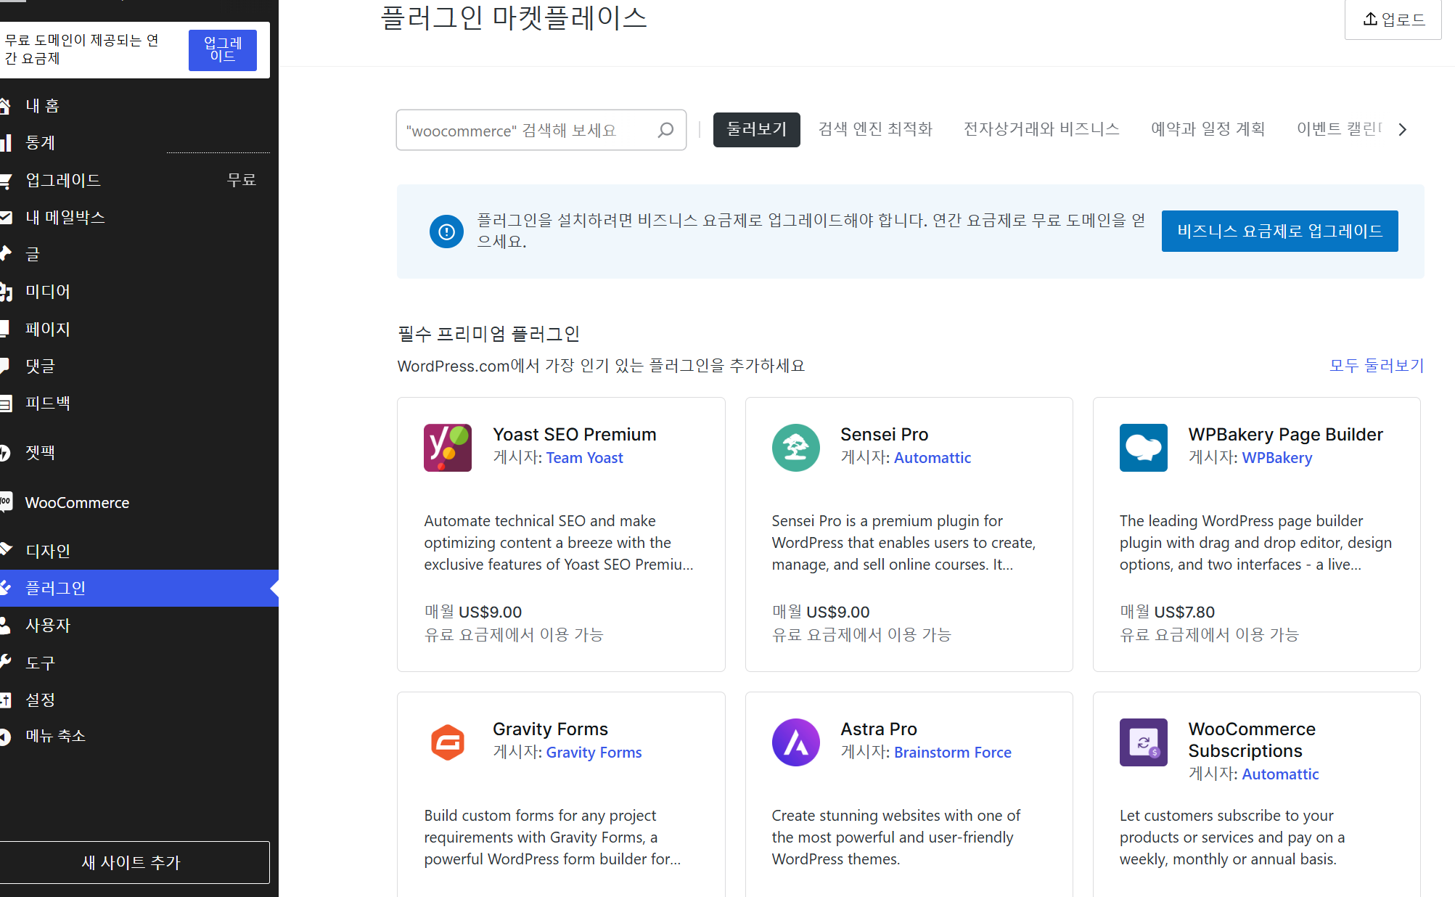Click the WooCommerce Subscriptions plugin icon

(x=1143, y=742)
